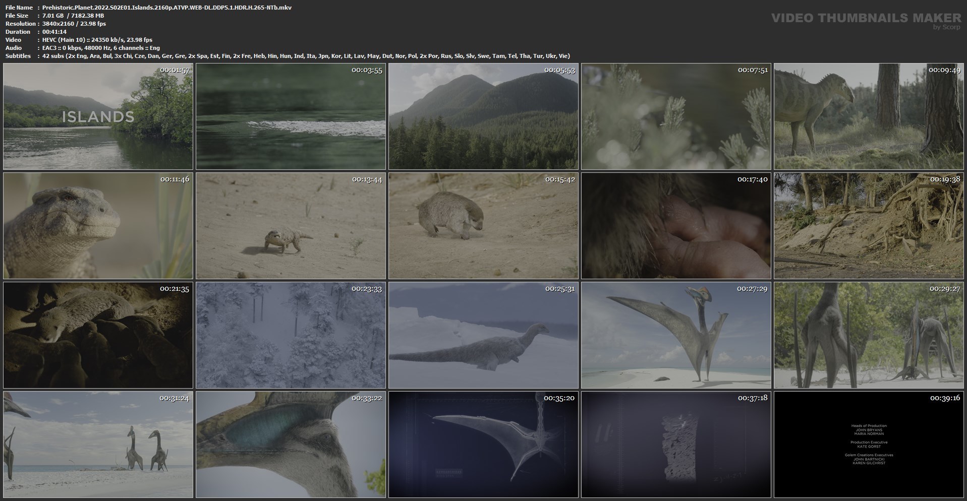The image size is (967, 501).
Task: Open the 00:27:29 pterosaur on beach thumbnail
Action: coord(676,335)
